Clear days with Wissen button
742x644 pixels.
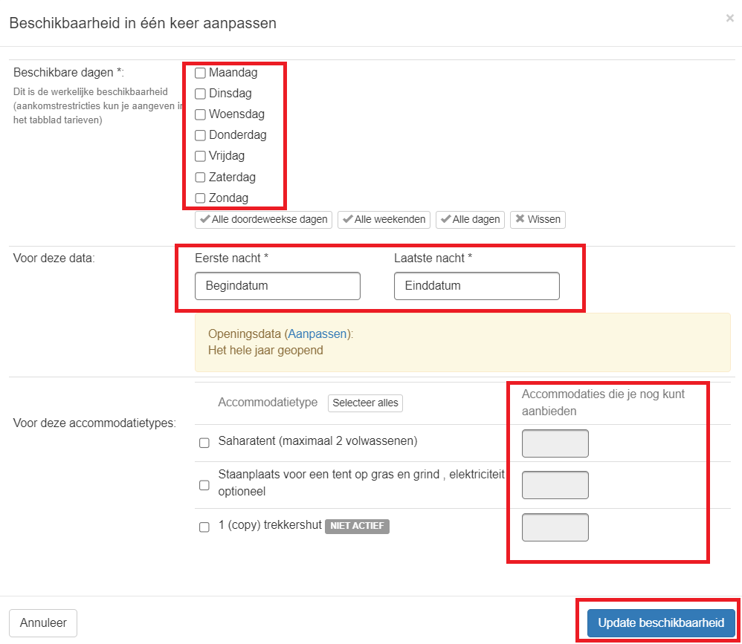click(x=538, y=219)
